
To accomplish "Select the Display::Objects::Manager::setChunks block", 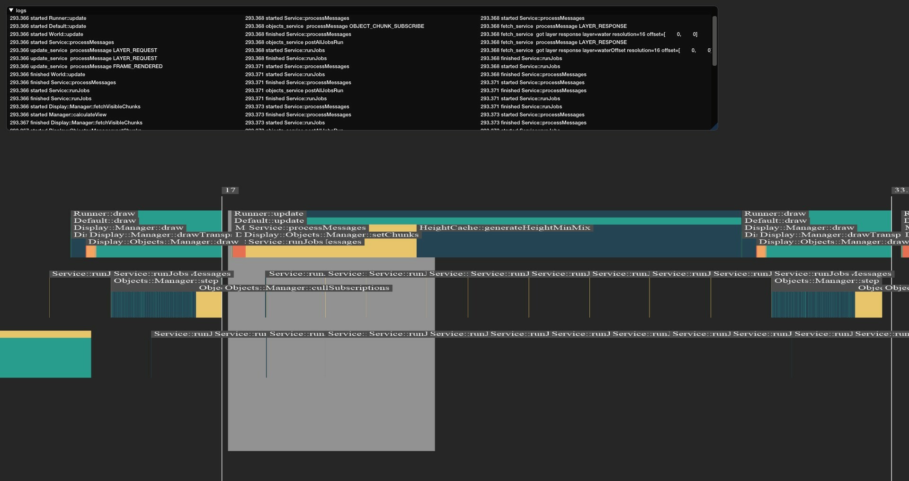I will (331, 235).
